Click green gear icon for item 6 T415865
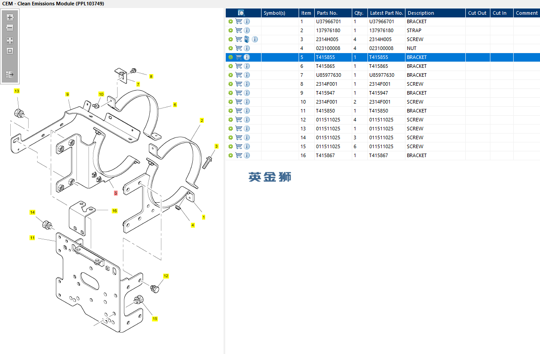 click(x=231, y=66)
